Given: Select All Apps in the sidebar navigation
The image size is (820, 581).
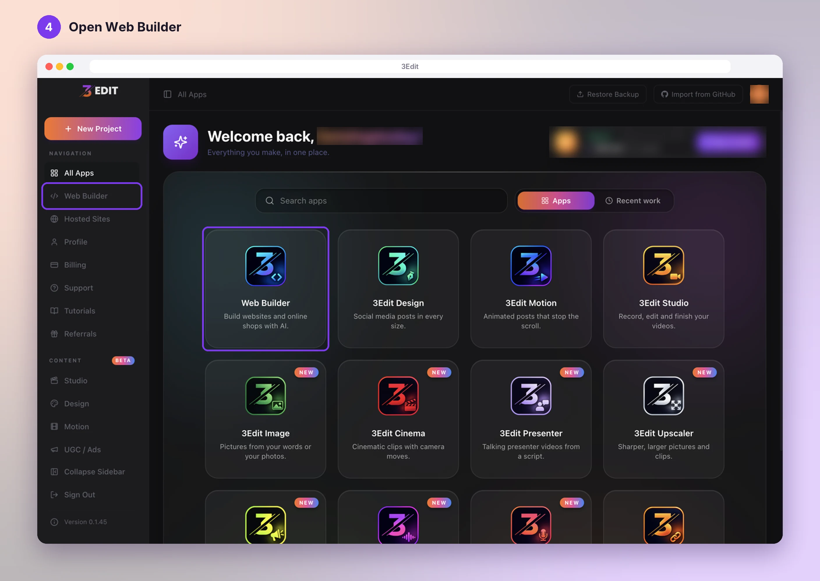Looking at the screenshot, I should click(92, 173).
